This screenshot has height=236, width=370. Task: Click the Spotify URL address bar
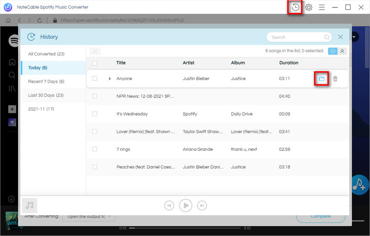(122, 20)
